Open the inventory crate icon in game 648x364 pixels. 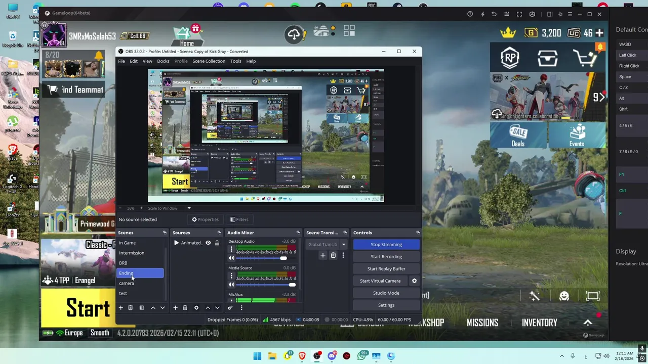pyautogui.click(x=548, y=58)
